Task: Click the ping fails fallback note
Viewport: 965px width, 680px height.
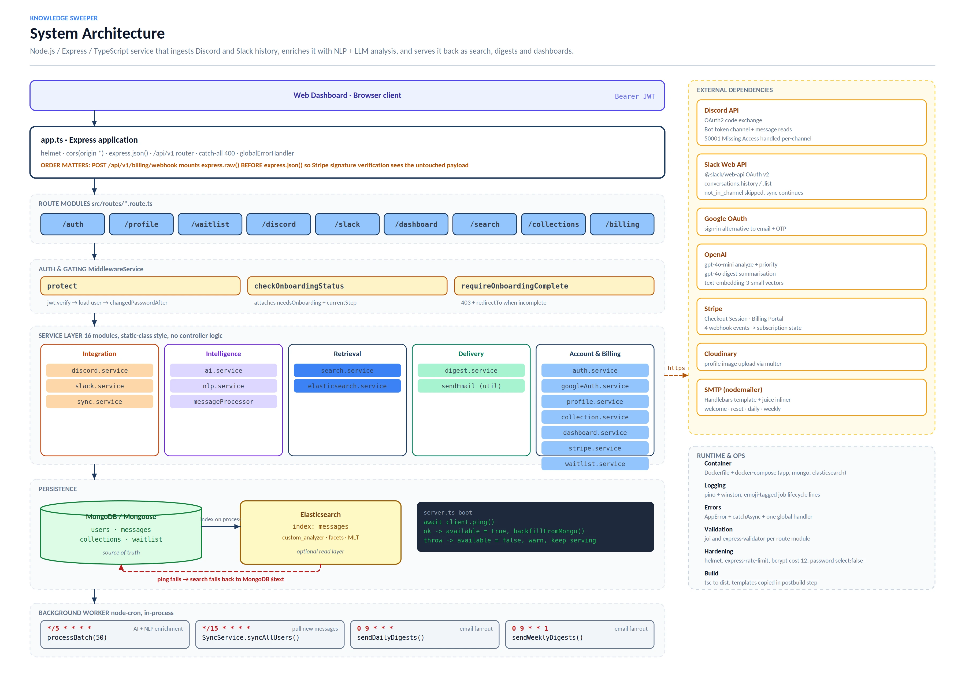Action: coord(221,579)
